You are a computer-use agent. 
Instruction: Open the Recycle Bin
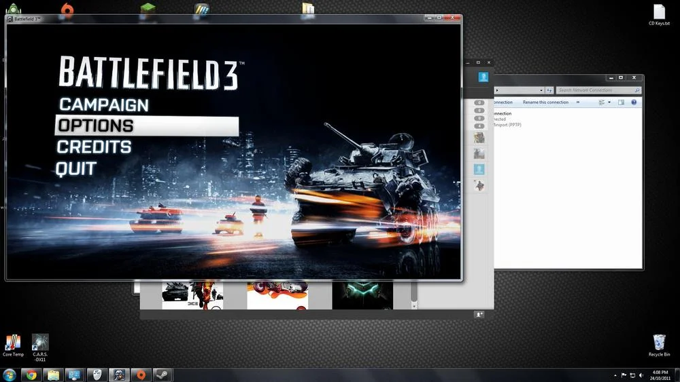tap(659, 345)
